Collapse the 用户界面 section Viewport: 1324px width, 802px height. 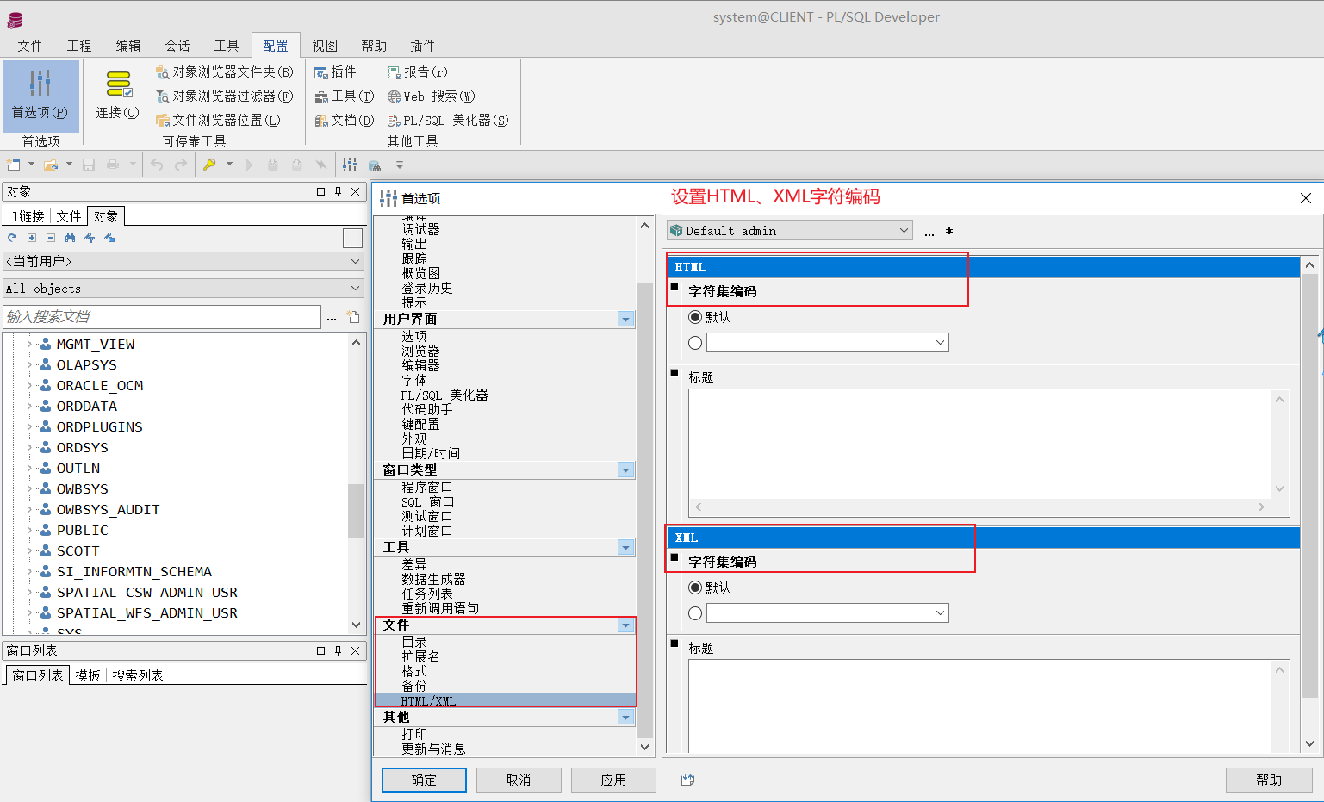[626, 320]
